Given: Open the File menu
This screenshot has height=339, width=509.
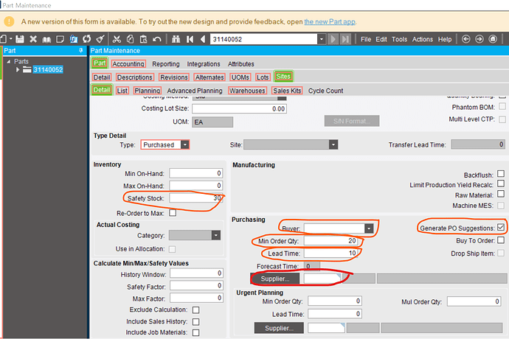Looking at the screenshot, I should (x=366, y=39).
